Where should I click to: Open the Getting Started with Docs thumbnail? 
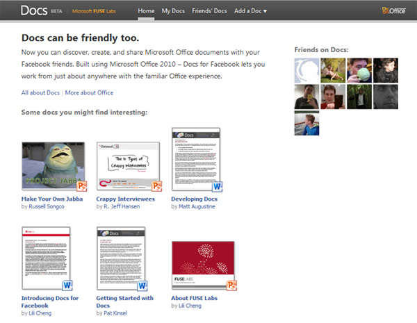click(x=121, y=258)
